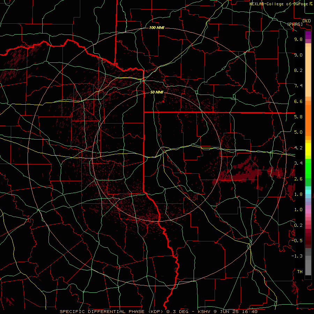Click the -0.5 value on the color scale
Image resolution: width=314 pixels, height=314 pixels.
(297, 241)
